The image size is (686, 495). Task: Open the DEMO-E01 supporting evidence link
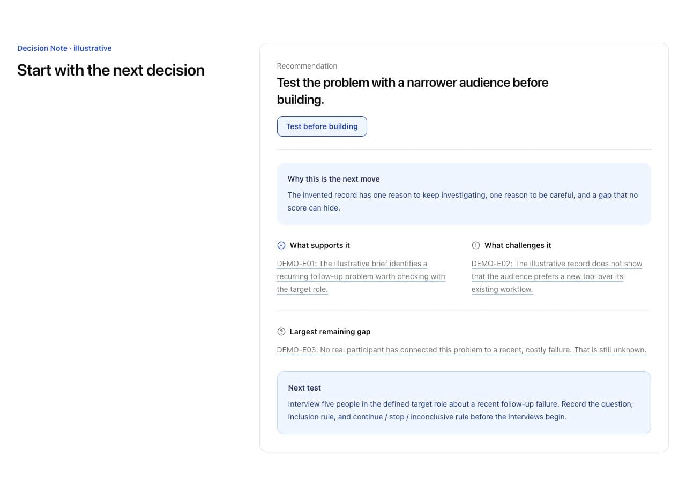(361, 276)
